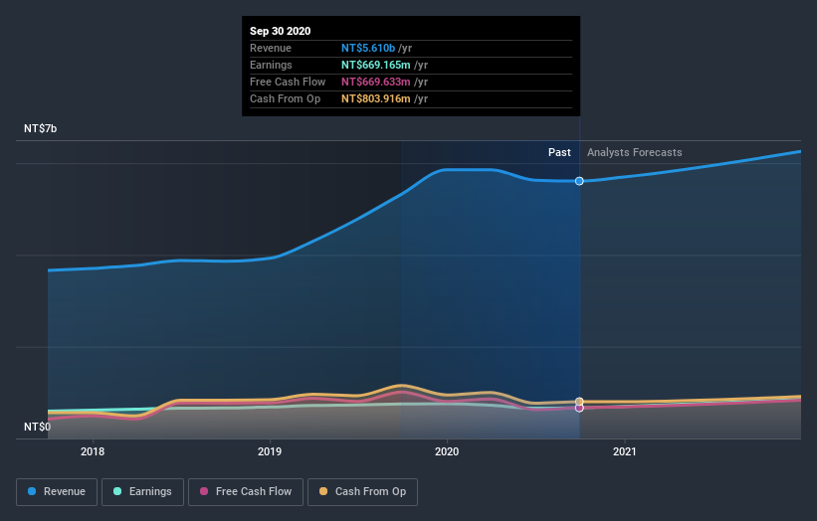This screenshot has width=817, height=521.
Task: Click the Cash From Op row label in tooltip
Action: [x=285, y=98]
